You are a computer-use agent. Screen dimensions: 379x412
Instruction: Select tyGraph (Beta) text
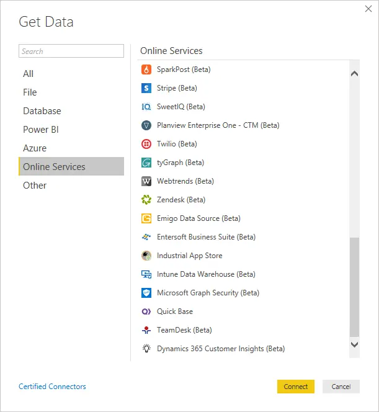181,163
